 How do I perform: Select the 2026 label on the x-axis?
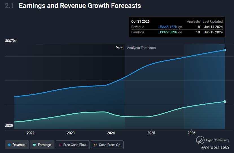point(191,133)
